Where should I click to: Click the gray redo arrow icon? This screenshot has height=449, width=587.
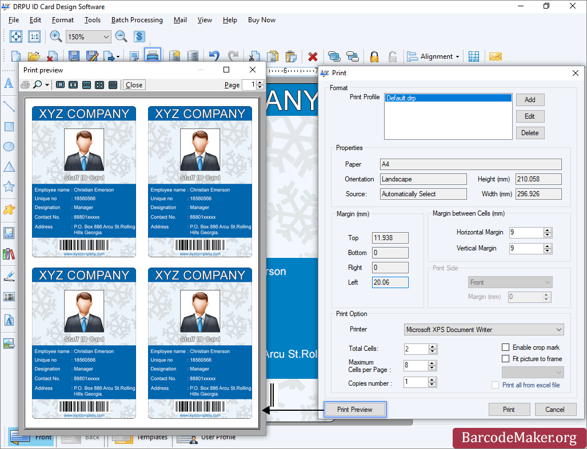point(234,56)
